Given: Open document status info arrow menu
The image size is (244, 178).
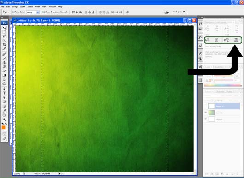Looking at the screenshot, I should 60,174.
